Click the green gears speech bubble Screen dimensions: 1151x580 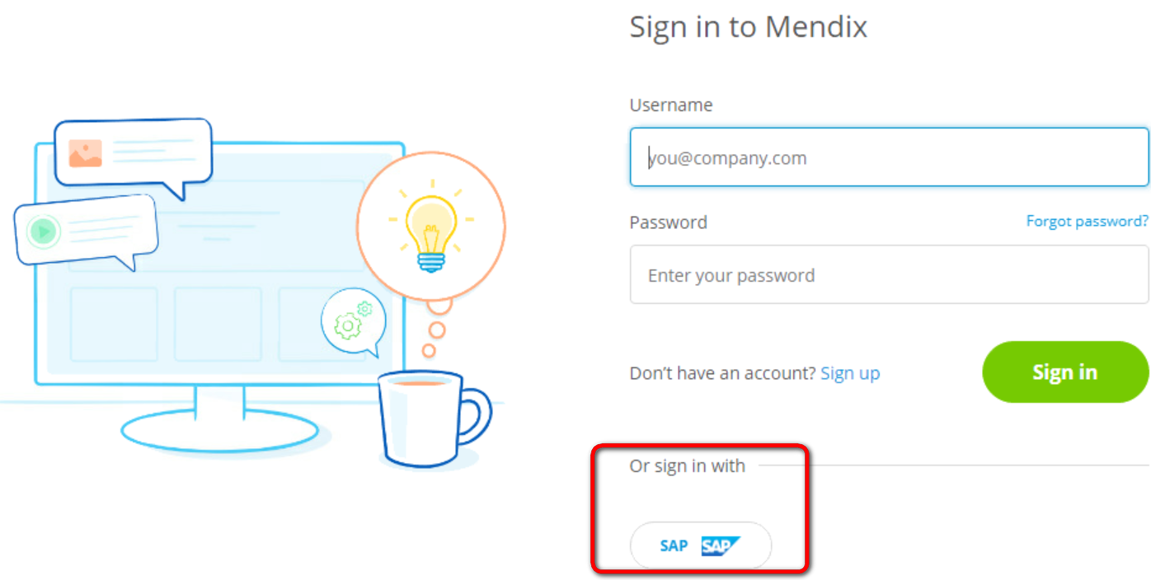[354, 322]
